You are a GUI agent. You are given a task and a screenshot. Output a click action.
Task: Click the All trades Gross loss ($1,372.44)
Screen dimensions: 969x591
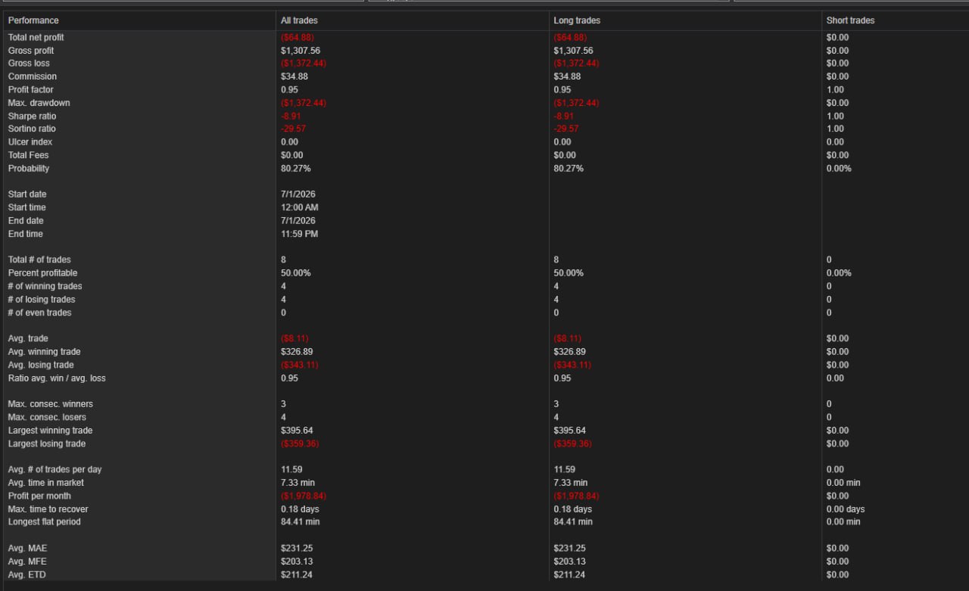(304, 64)
